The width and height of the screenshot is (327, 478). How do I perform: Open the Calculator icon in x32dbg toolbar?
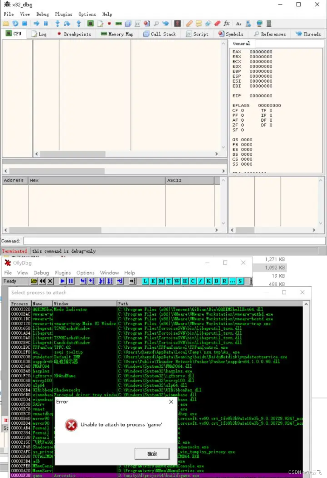pyautogui.click(x=269, y=23)
